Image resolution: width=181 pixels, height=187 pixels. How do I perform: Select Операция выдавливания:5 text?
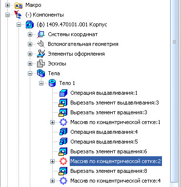click(x=104, y=142)
